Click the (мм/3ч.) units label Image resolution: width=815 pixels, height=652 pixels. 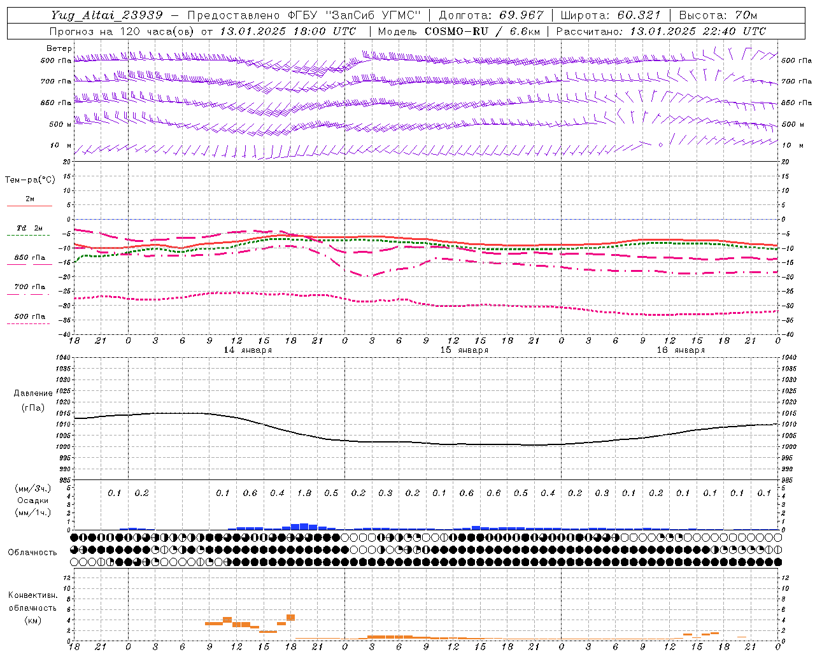tap(33, 488)
